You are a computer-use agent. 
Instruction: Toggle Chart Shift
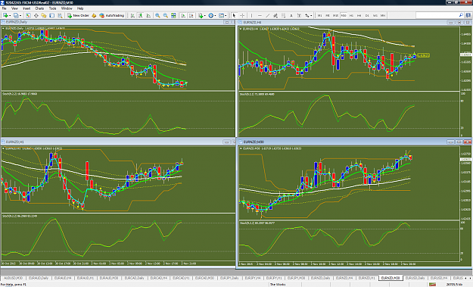click(191, 15)
